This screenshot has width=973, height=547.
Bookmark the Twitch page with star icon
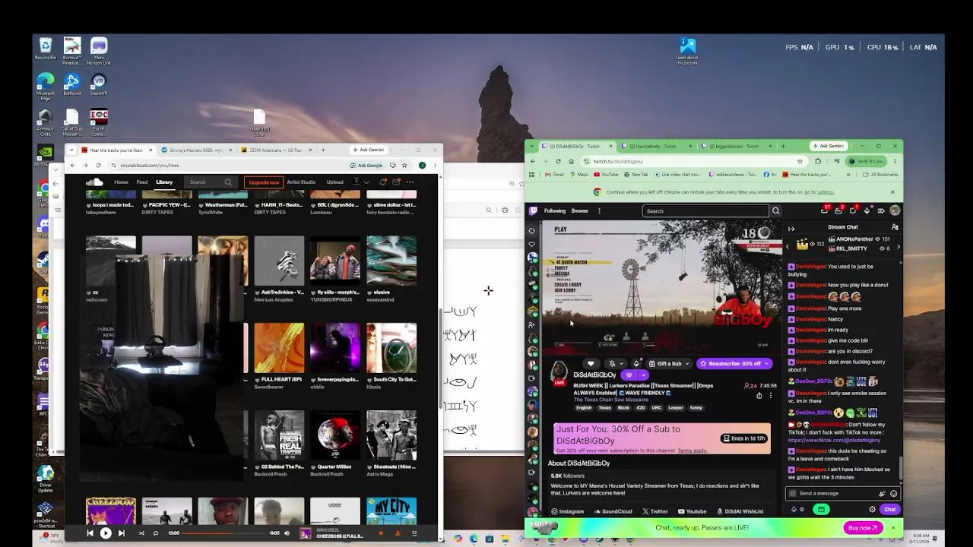click(800, 161)
